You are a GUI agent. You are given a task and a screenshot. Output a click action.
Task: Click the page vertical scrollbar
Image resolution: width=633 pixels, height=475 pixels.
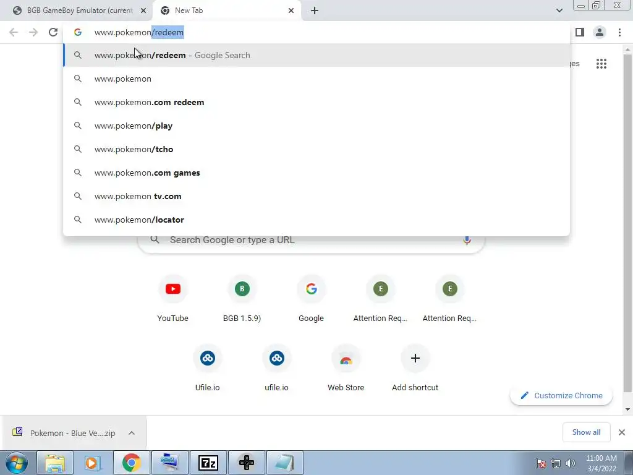point(627,222)
